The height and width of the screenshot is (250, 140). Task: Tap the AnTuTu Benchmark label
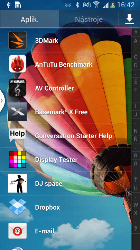64,65
